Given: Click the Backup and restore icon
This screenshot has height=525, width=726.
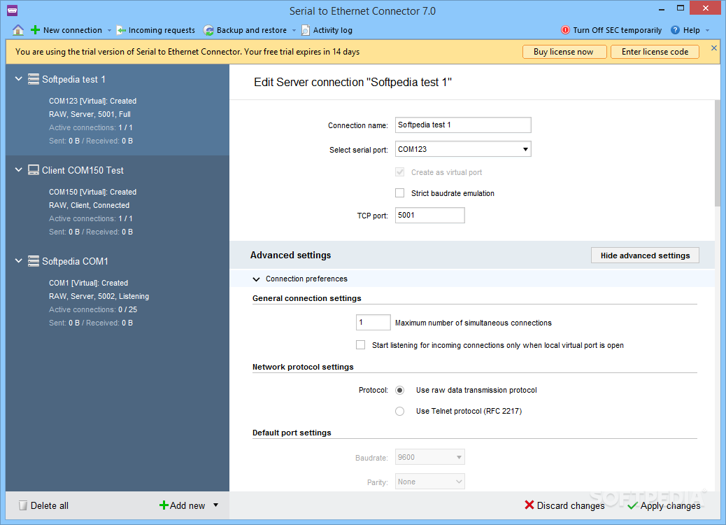Looking at the screenshot, I should coord(209,31).
